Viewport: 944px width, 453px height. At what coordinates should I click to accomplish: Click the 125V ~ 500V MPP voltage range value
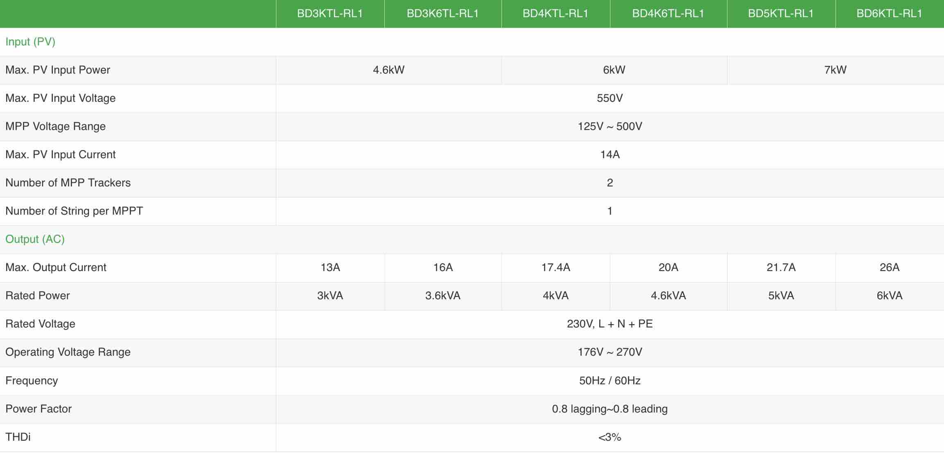pyautogui.click(x=610, y=126)
